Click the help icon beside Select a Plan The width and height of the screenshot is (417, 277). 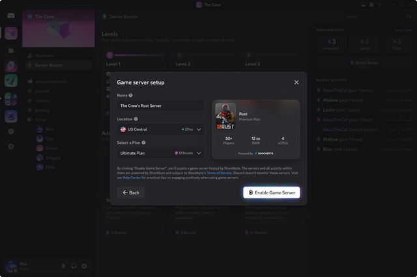tap(143, 142)
